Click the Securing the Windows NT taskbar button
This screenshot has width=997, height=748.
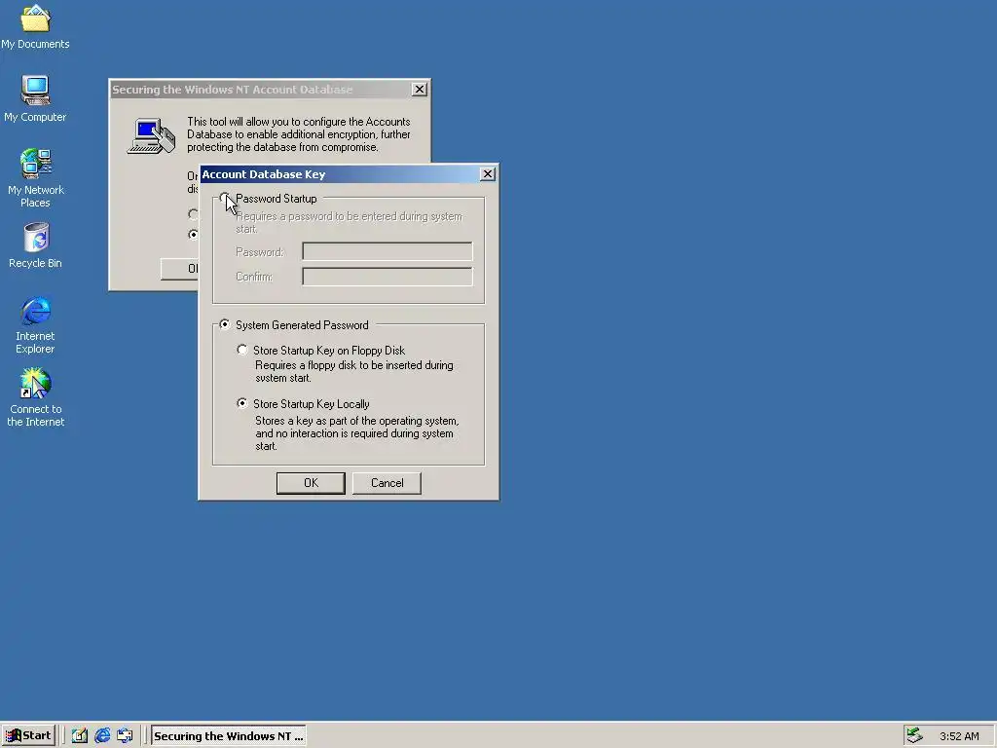pyautogui.click(x=228, y=736)
